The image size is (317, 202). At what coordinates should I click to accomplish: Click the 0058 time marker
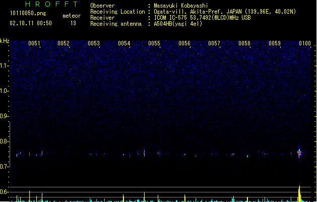244,43
